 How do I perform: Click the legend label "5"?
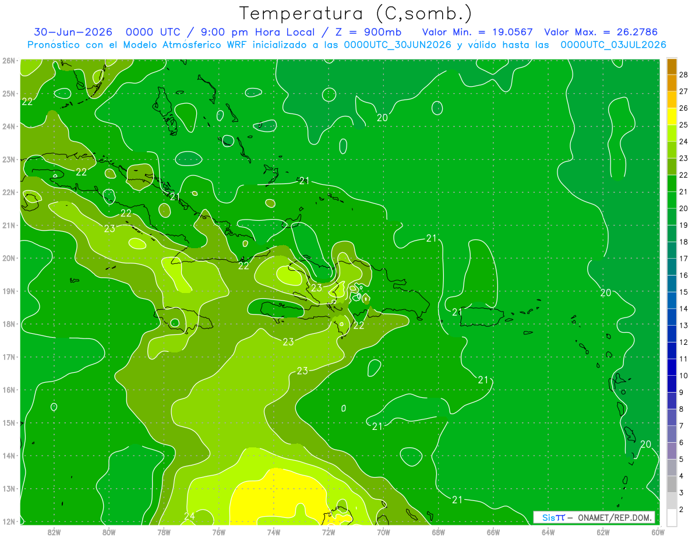coord(682,459)
